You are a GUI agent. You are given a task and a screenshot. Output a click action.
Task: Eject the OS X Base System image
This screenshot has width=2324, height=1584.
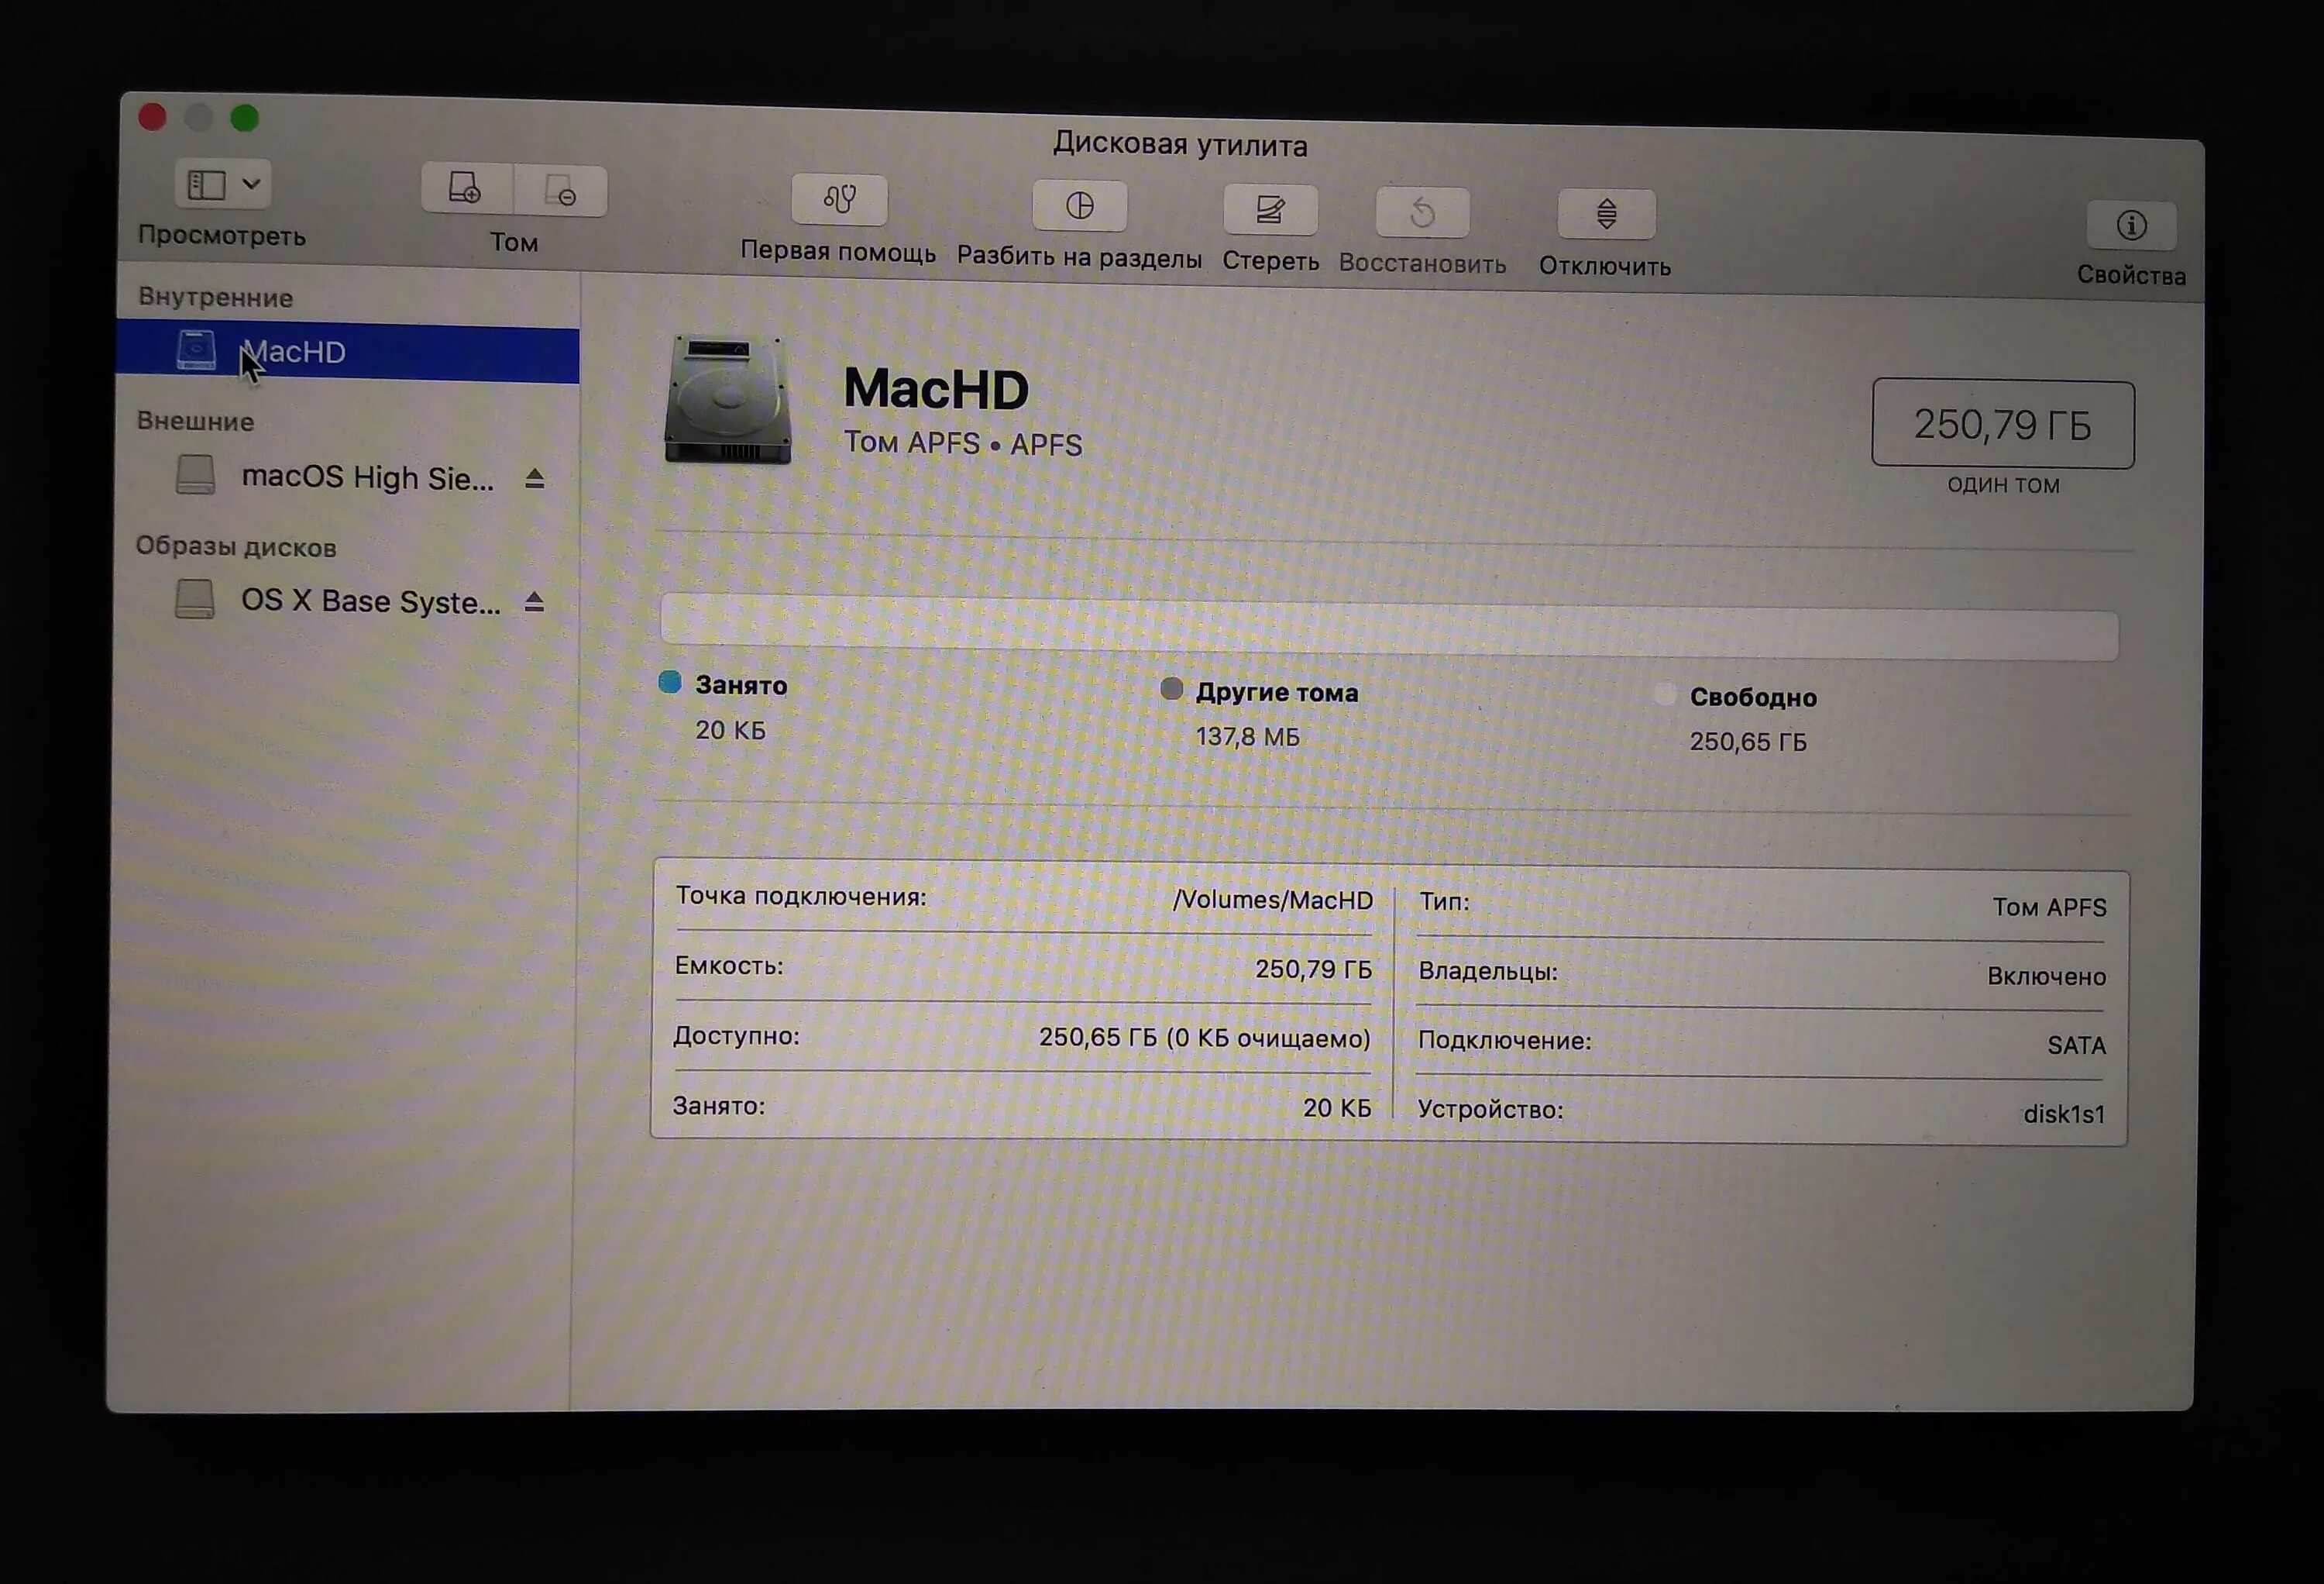(x=534, y=601)
